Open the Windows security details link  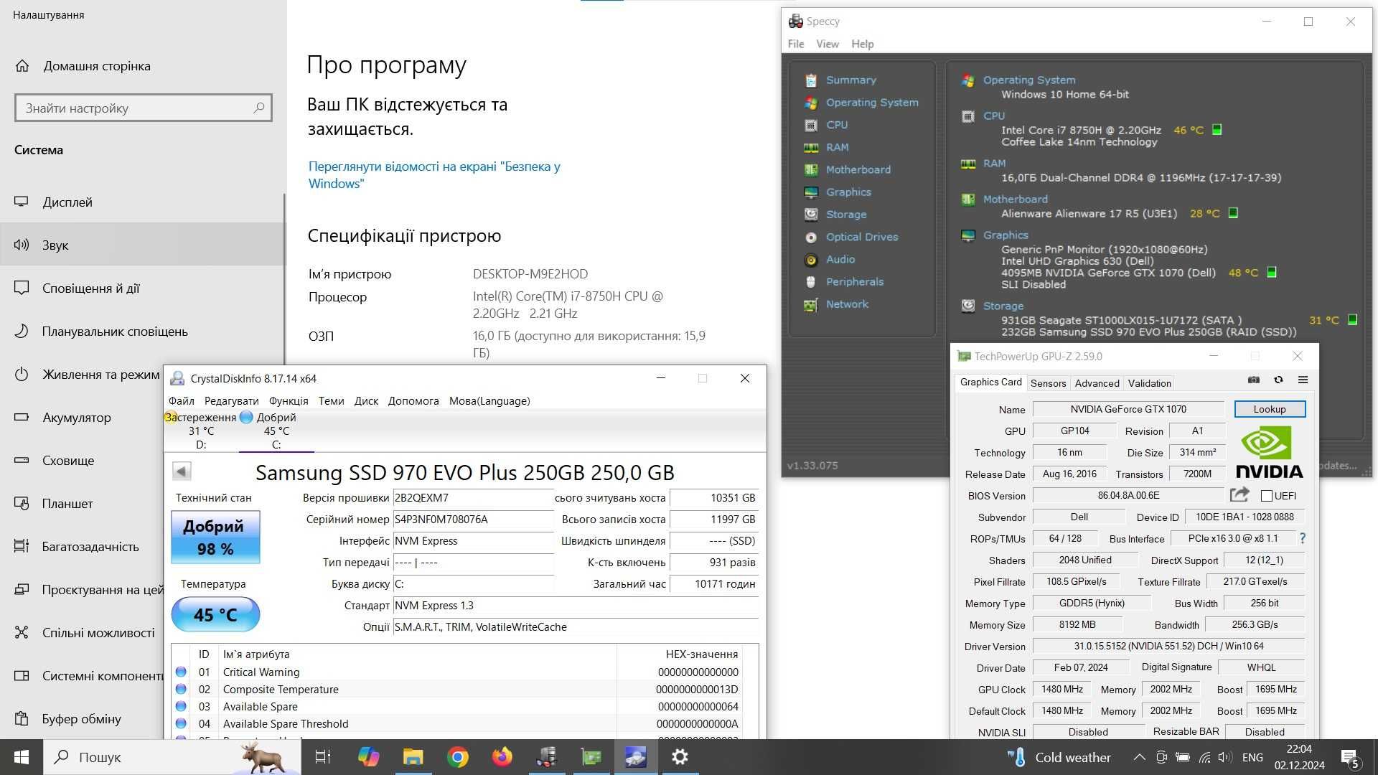pos(434,175)
